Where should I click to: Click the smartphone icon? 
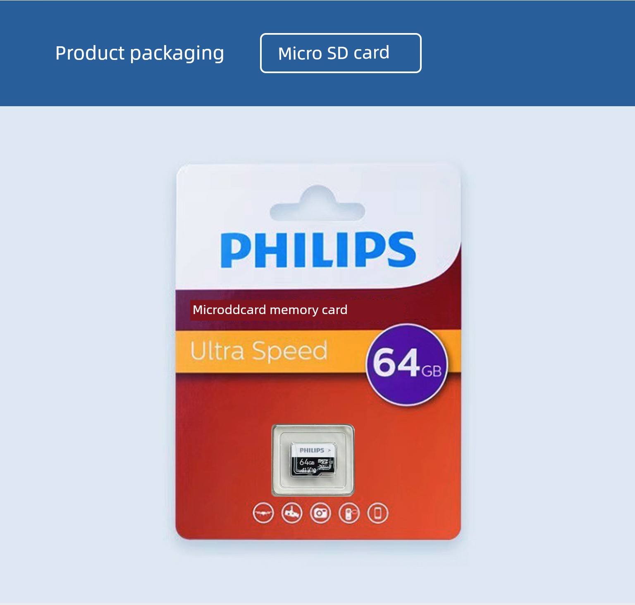tap(378, 513)
